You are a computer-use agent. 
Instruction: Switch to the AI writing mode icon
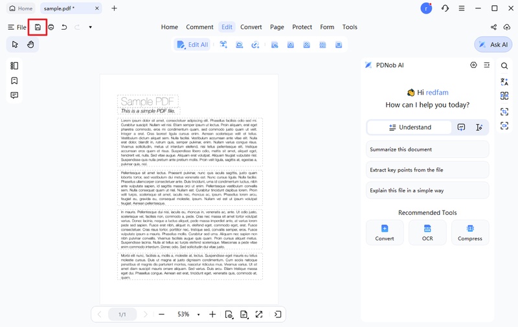click(479, 127)
